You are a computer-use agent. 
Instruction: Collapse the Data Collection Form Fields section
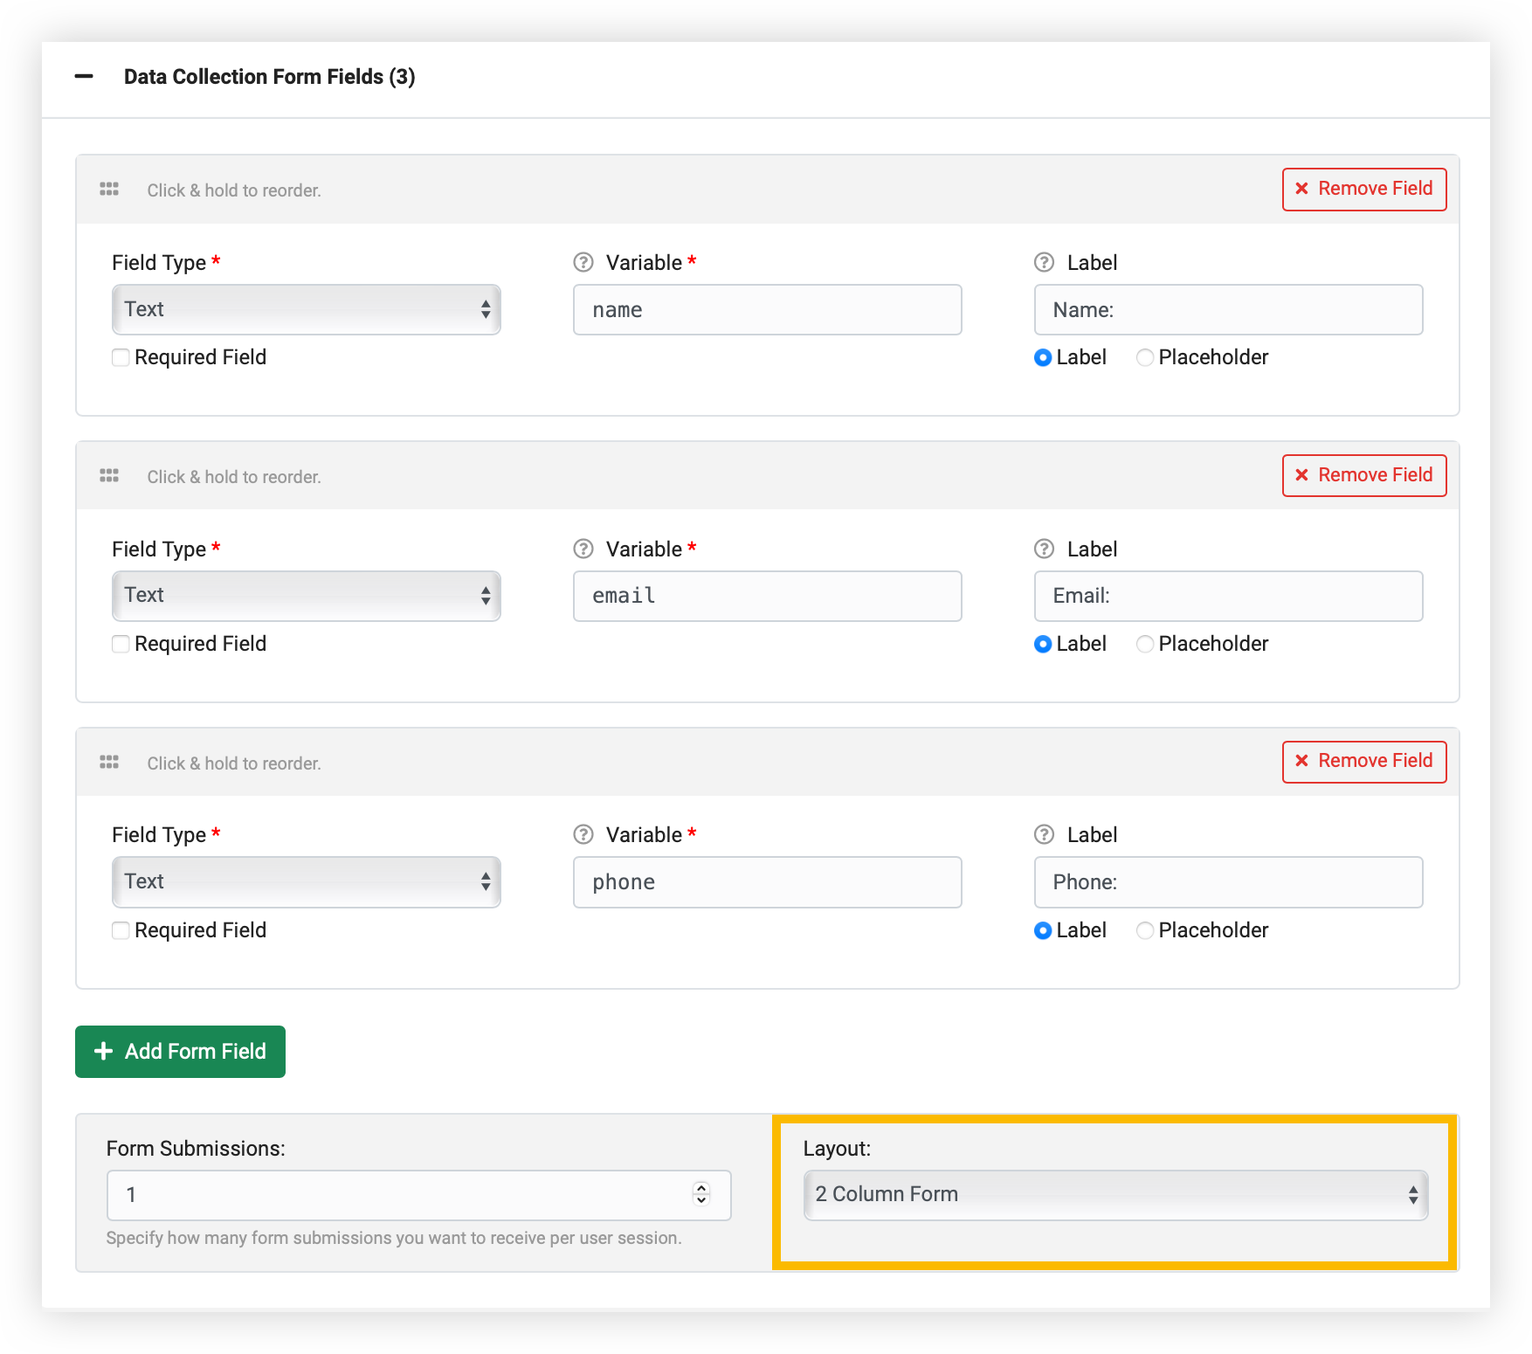click(84, 77)
